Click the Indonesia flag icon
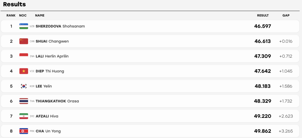Viewport: 302px width, 138px height. coord(24,56)
